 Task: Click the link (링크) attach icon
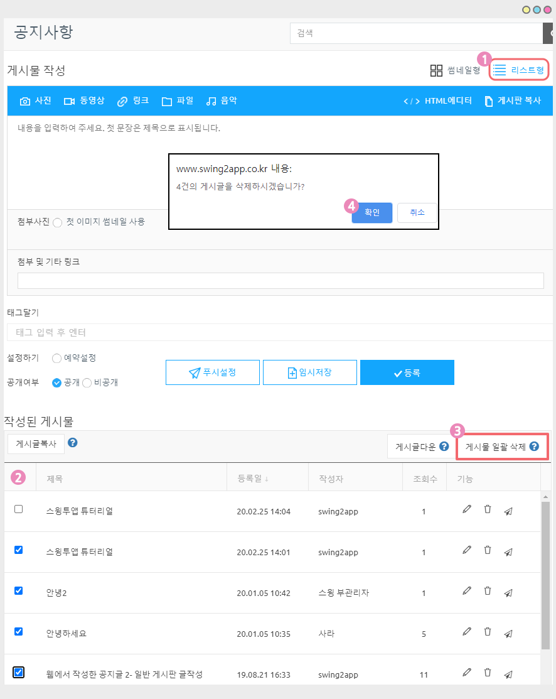coord(122,101)
